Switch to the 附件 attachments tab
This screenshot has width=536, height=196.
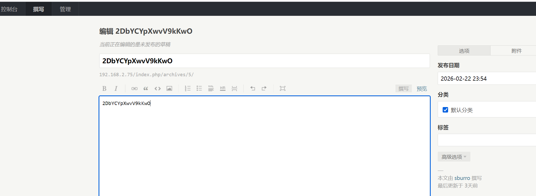[516, 51]
